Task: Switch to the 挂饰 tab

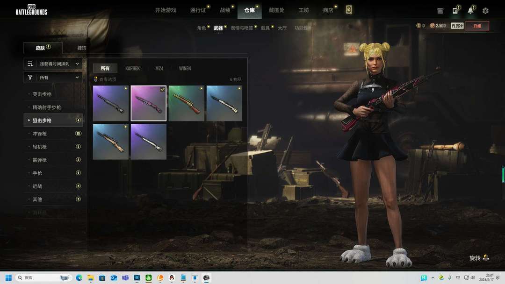Action: coord(82,48)
